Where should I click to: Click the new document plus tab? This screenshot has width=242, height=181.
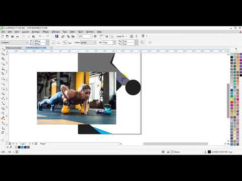51,48
